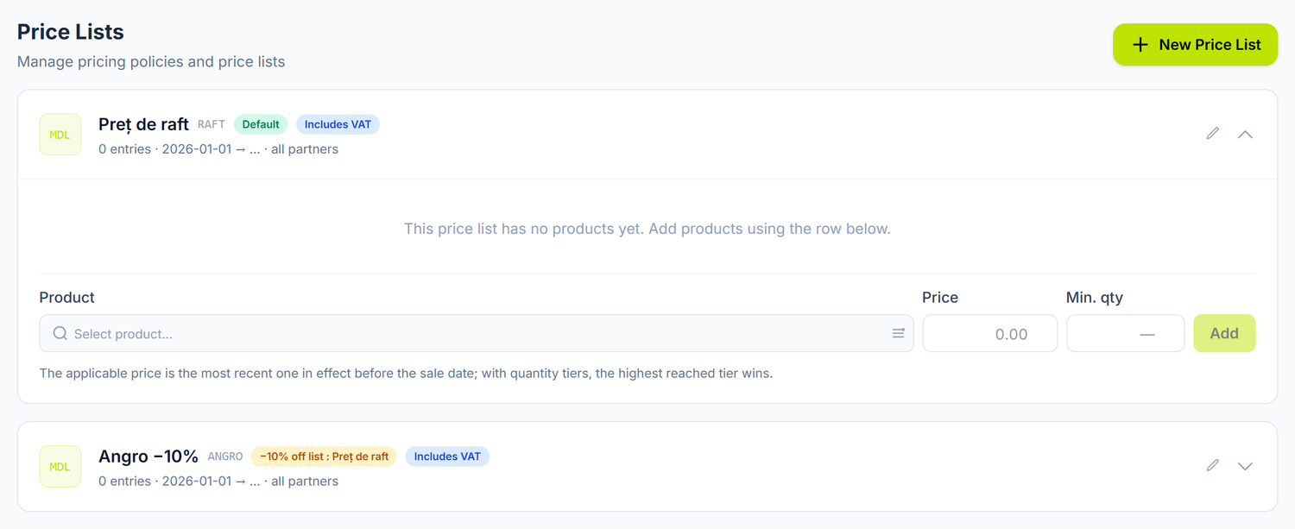Click the 'no products yet' empty message

(x=647, y=229)
